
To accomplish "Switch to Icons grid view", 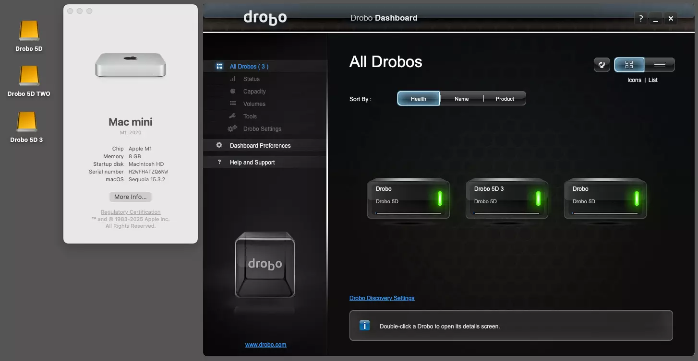I will coord(629,65).
